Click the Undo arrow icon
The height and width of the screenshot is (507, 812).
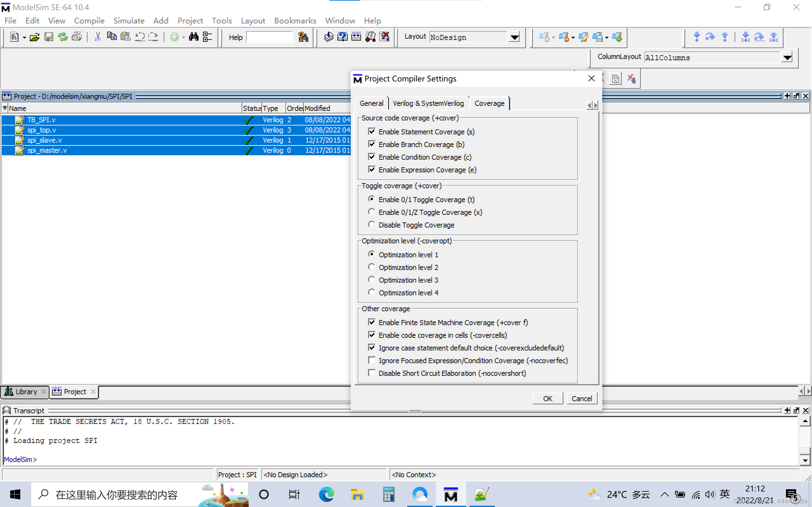[x=140, y=37]
